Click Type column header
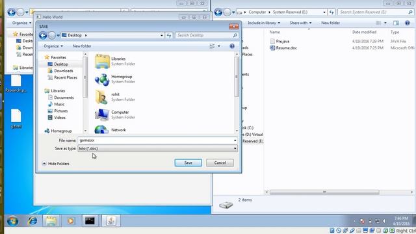Screen dimensions: 416x234 395,32
